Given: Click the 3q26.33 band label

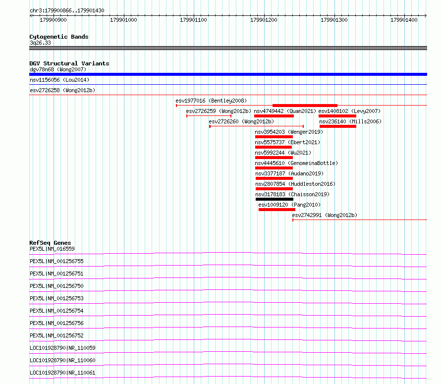Looking at the screenshot, I should (40, 43).
